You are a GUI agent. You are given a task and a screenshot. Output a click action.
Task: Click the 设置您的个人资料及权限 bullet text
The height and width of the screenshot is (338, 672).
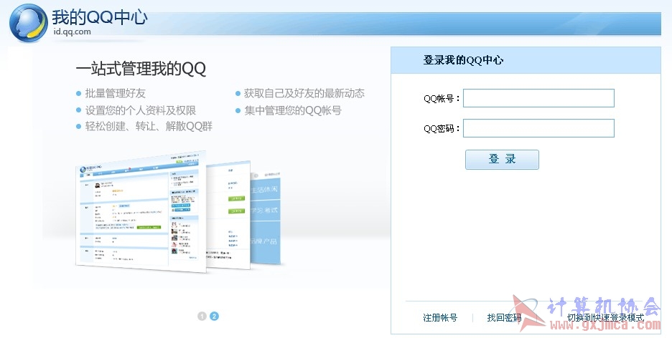click(141, 110)
